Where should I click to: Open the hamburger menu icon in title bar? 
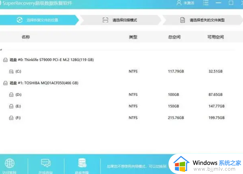click(x=206, y=3)
